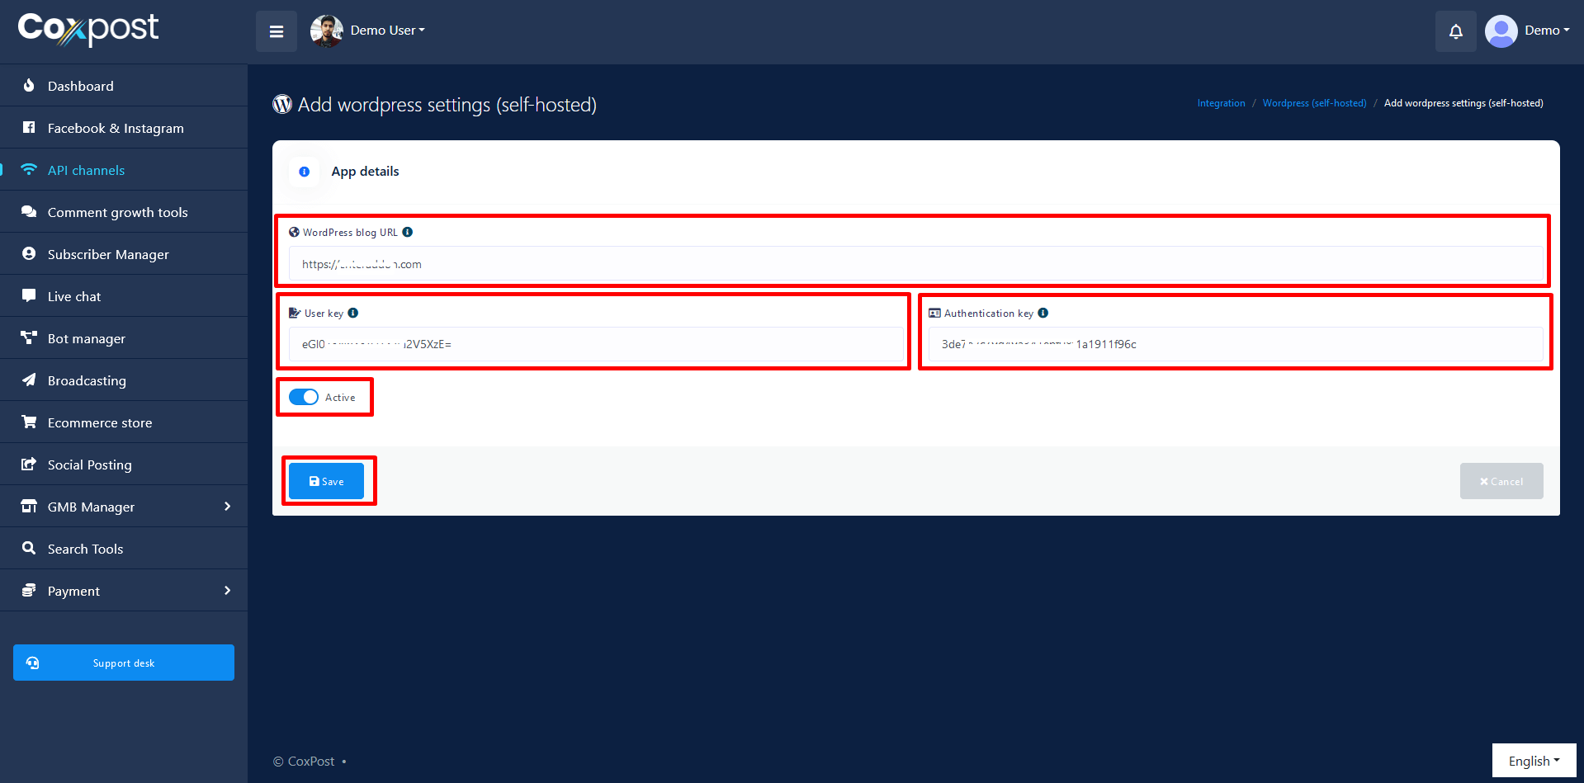Open the Integration breadcrumb link
This screenshot has height=783, width=1584.
pyautogui.click(x=1221, y=103)
